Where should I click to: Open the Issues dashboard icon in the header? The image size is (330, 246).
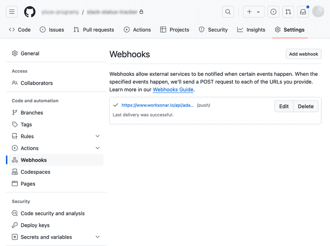point(273,12)
